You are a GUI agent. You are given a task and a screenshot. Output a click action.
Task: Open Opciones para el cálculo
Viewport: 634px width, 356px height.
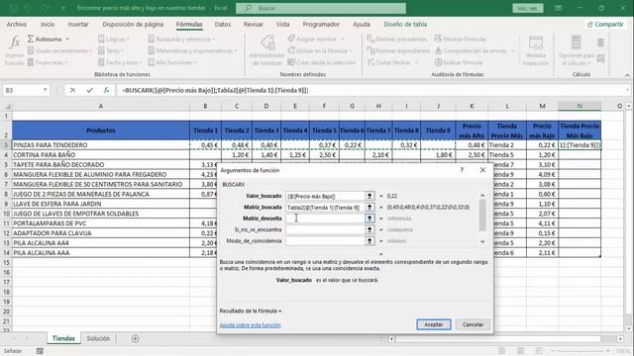(x=577, y=50)
